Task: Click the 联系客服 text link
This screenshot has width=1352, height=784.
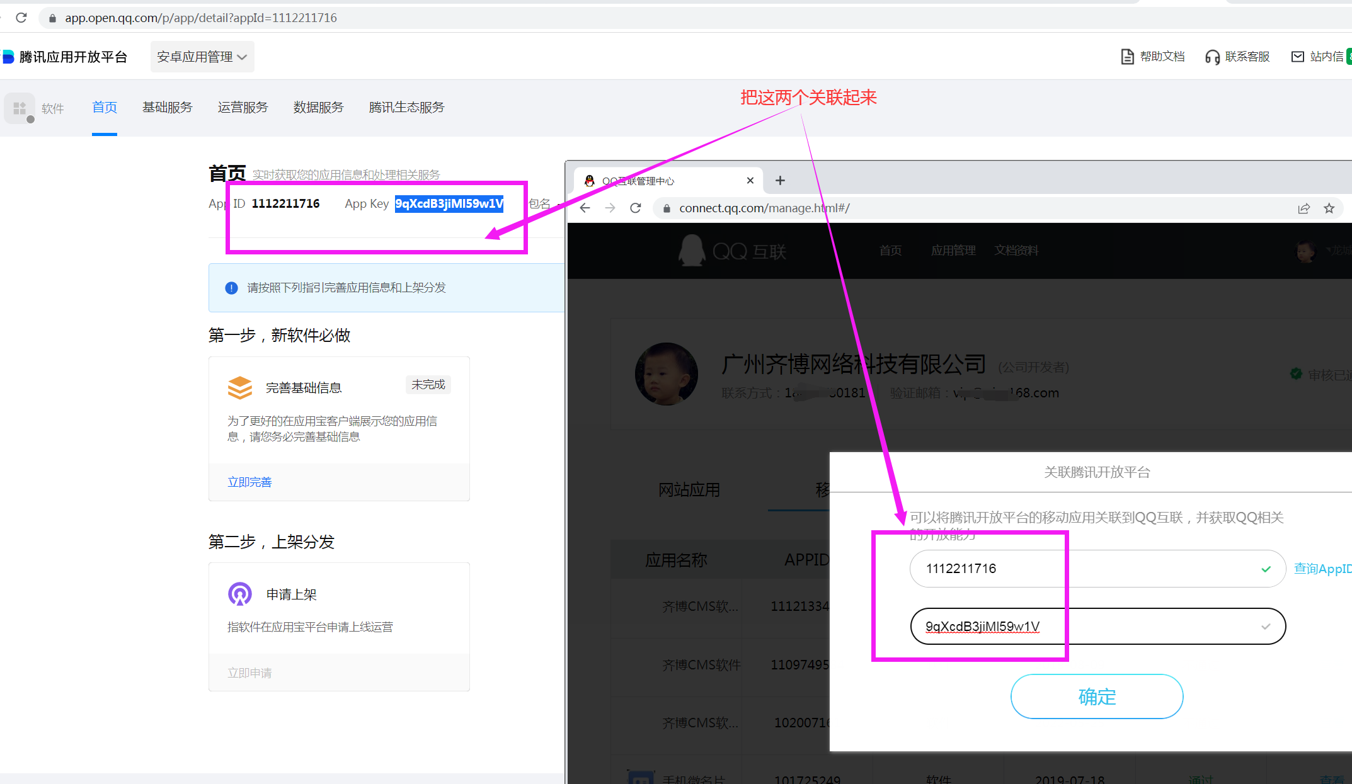Action: coord(1247,57)
